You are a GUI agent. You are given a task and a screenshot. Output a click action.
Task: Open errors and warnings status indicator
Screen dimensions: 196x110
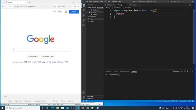(x=86, y=101)
